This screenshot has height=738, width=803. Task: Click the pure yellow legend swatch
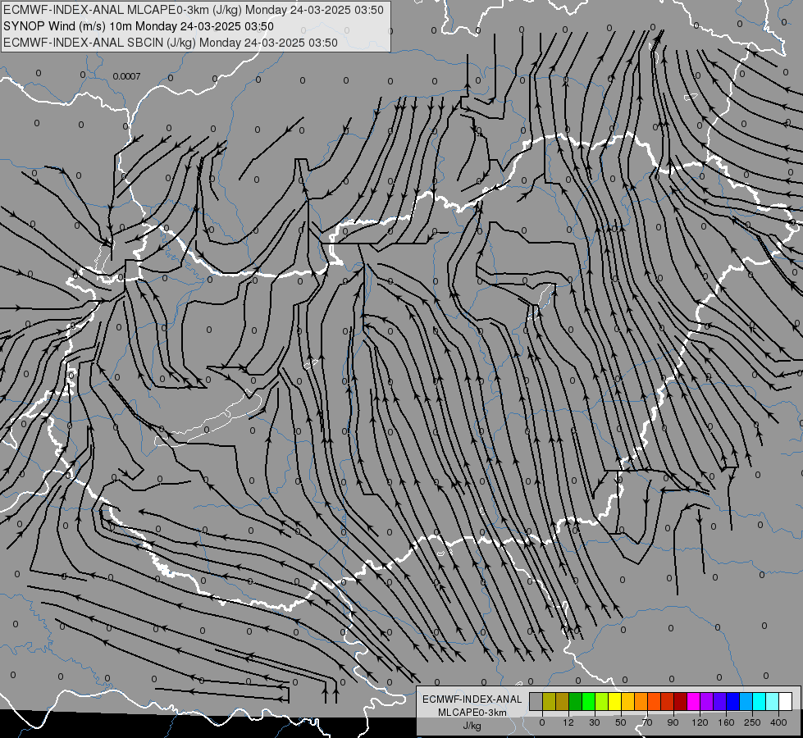point(614,702)
